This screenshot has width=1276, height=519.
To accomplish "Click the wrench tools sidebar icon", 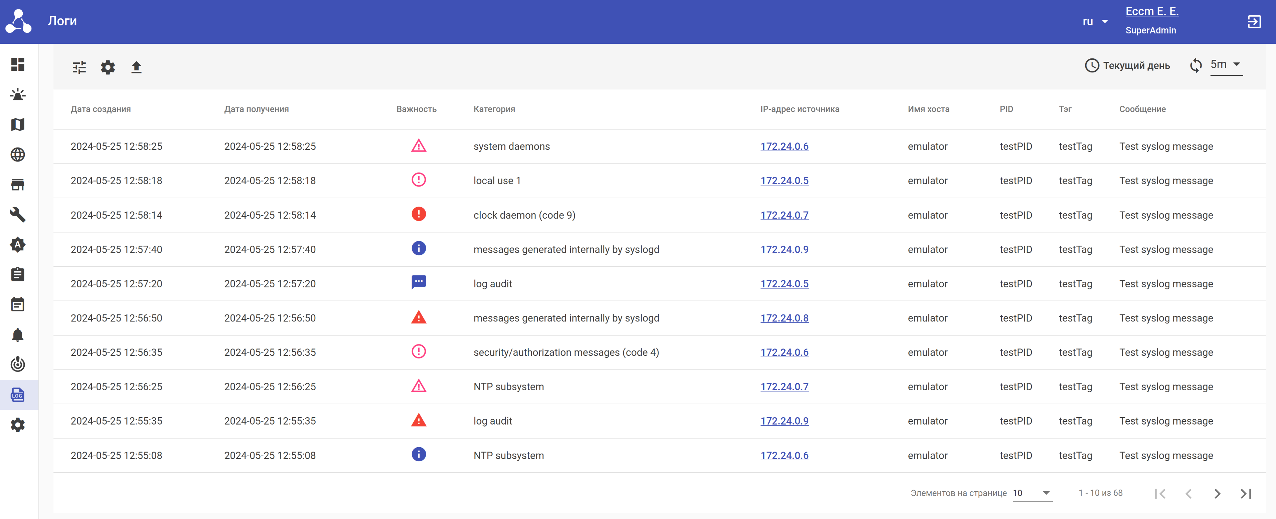I will point(18,214).
